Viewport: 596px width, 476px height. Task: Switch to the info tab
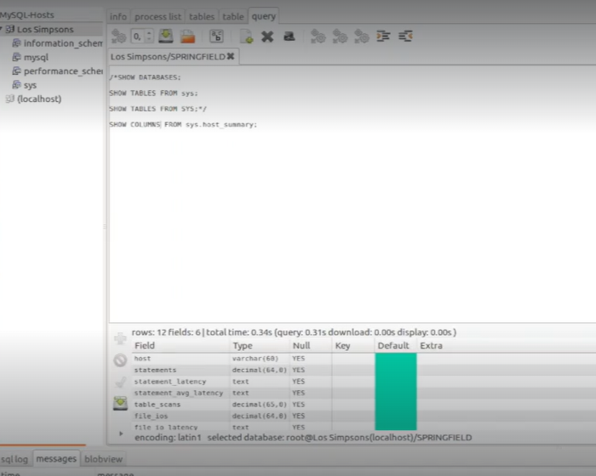118,17
